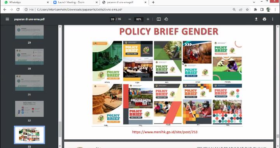Click the browser forward arrow

(11, 9)
